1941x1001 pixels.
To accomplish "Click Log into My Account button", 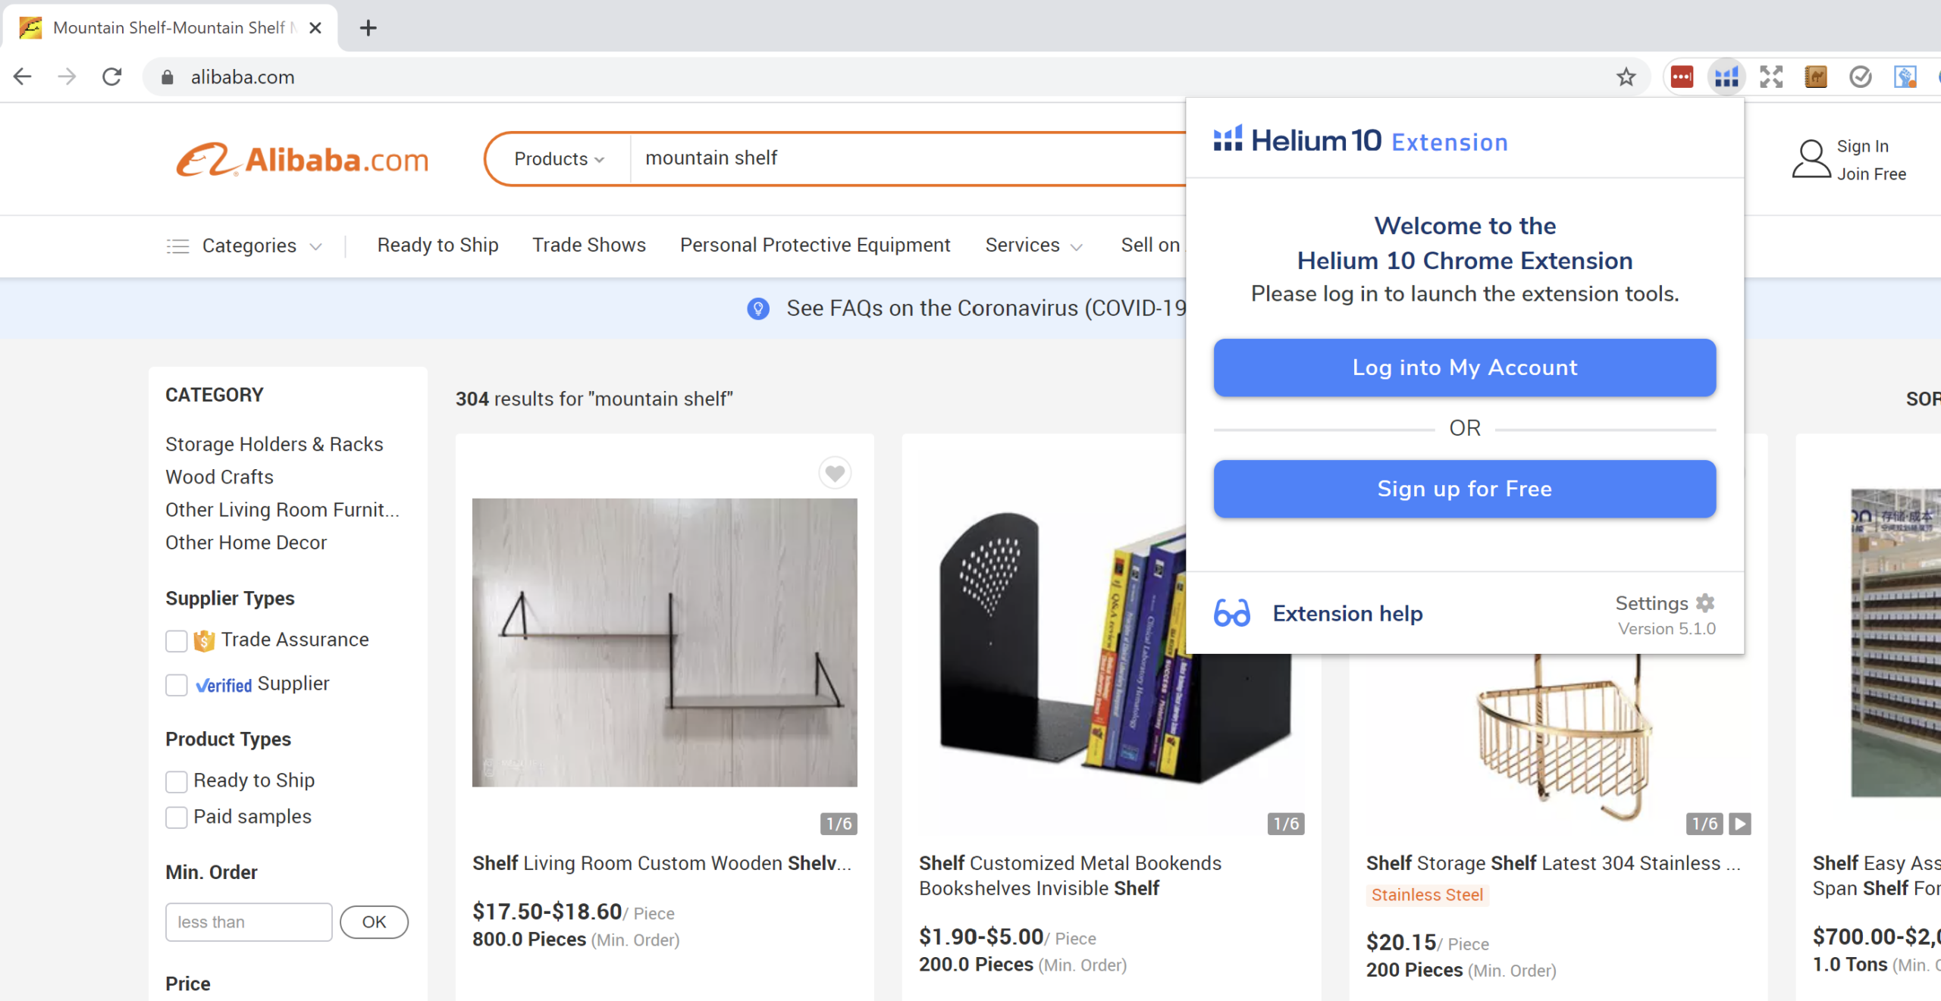I will [x=1464, y=368].
